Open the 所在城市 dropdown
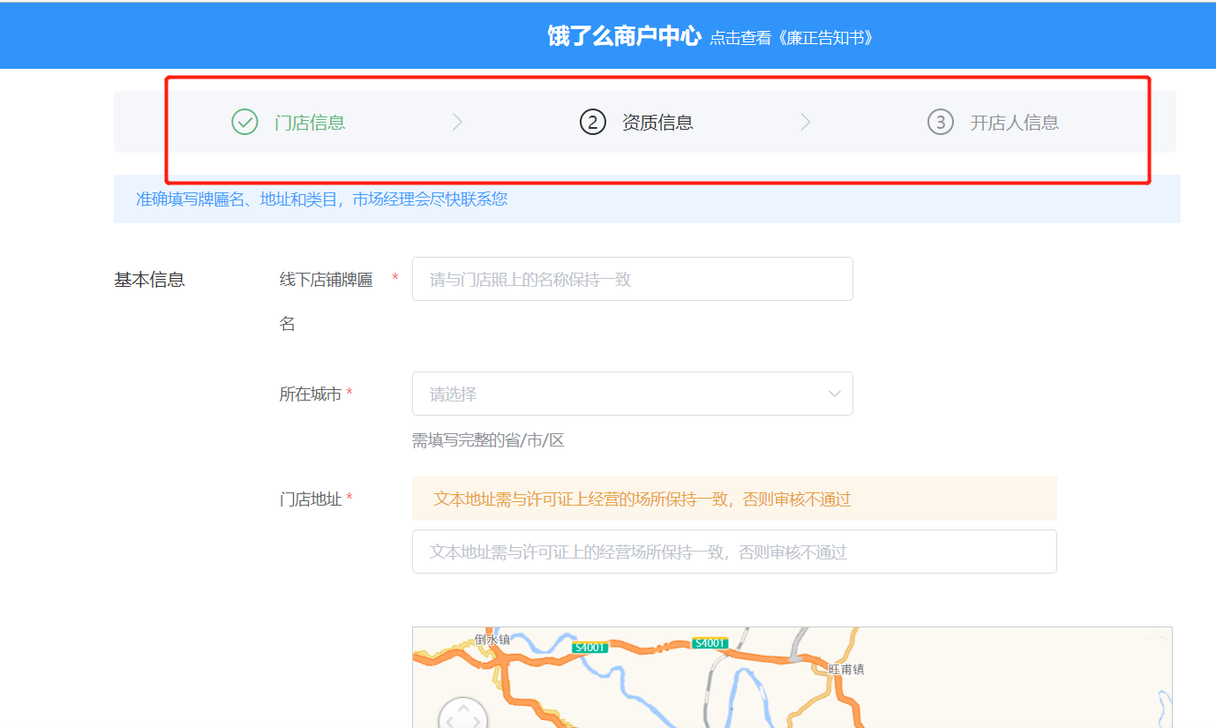This screenshot has width=1216, height=728. [633, 394]
